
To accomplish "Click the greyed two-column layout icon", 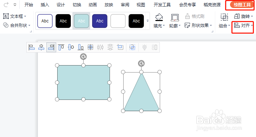I will coord(155,47).
